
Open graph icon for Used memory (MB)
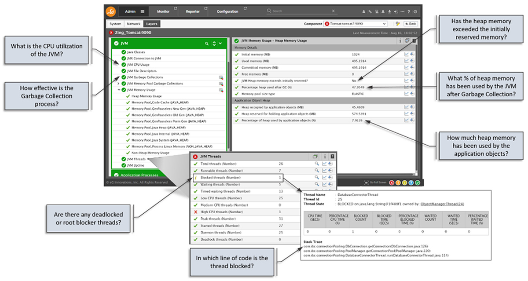[x=407, y=61]
